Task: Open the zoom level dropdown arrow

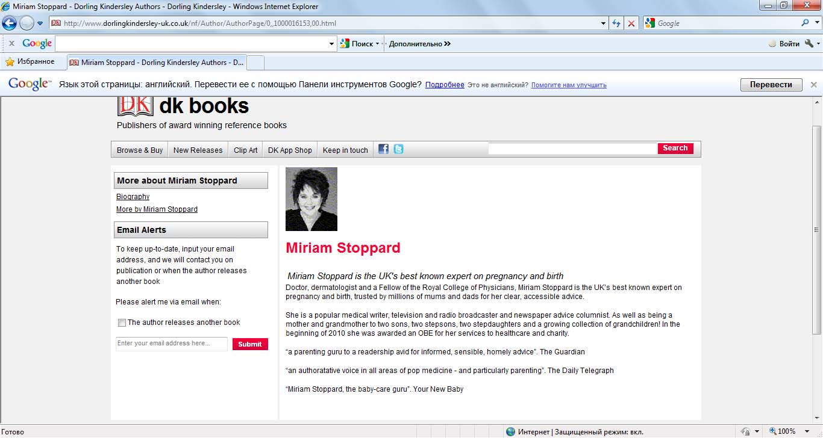Action: [807, 431]
